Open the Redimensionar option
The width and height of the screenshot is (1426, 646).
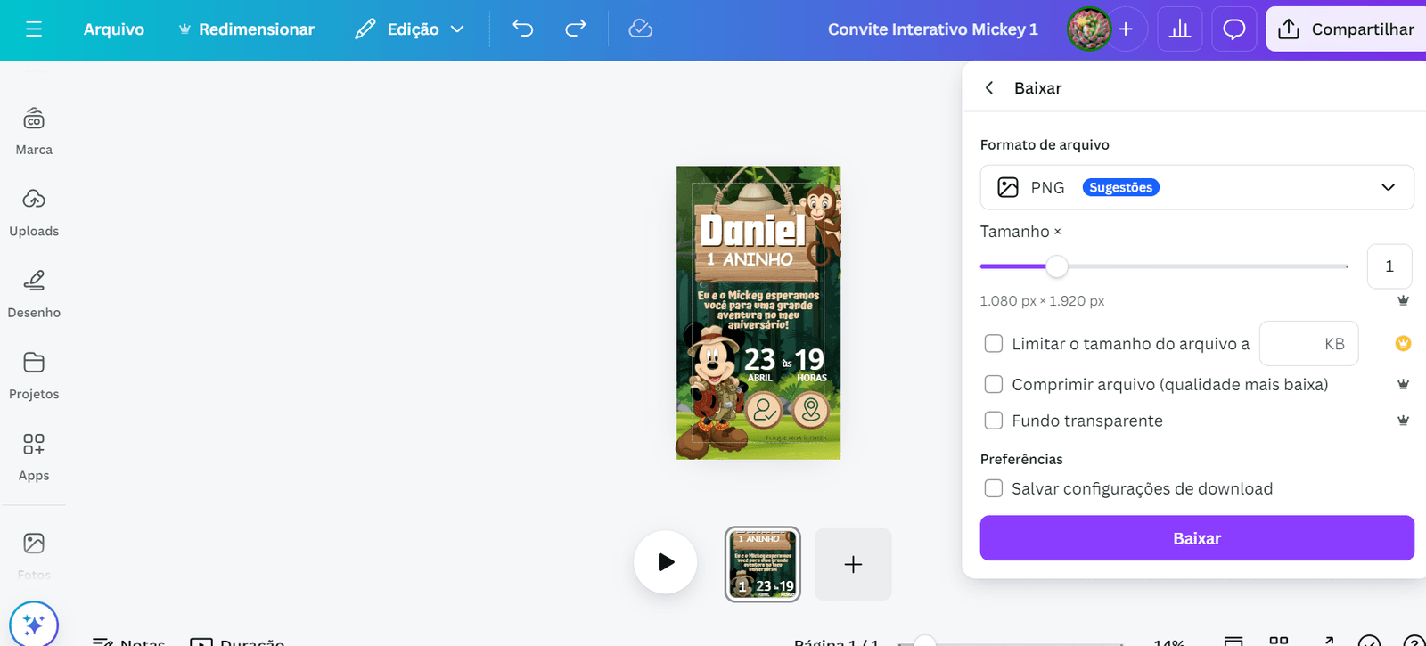(246, 29)
